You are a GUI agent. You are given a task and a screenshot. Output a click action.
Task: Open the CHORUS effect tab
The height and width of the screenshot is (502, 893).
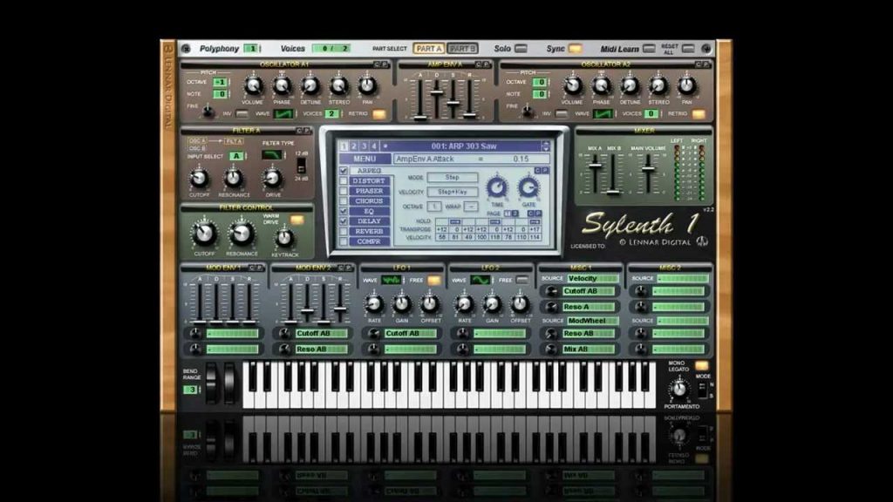(369, 201)
